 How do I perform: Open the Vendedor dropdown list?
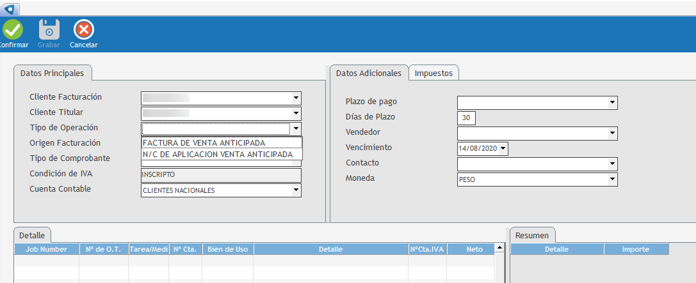[611, 134]
